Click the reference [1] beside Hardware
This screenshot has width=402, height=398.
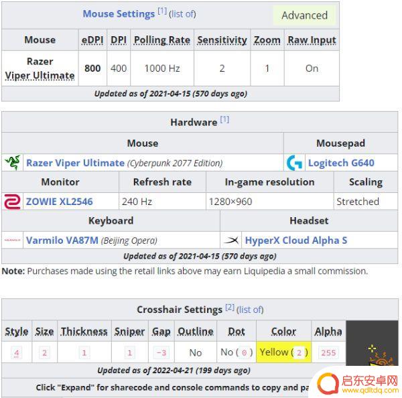(x=224, y=119)
